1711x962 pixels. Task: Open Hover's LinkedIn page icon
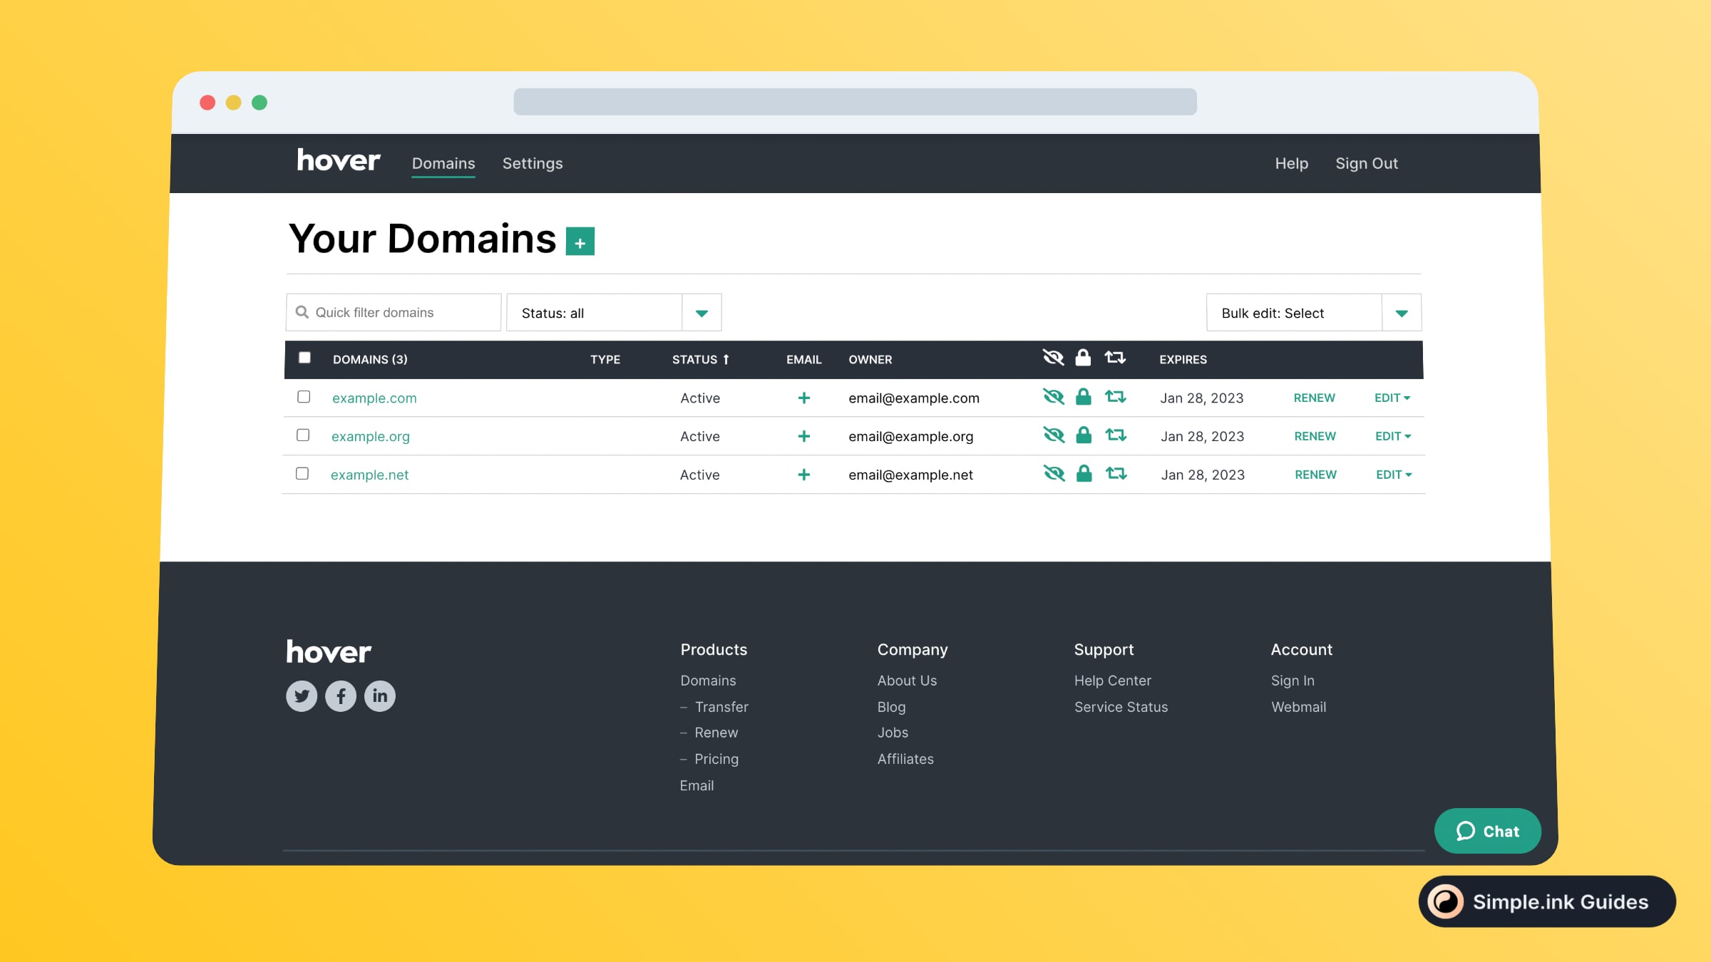pyautogui.click(x=380, y=695)
